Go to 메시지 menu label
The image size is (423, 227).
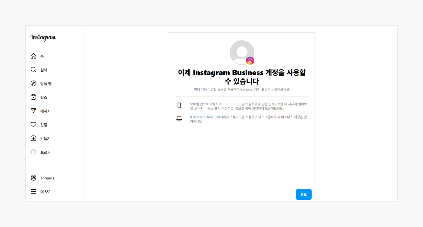click(45, 111)
